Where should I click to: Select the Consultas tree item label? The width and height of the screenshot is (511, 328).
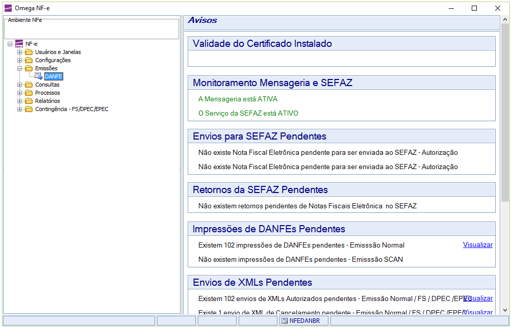[47, 85]
